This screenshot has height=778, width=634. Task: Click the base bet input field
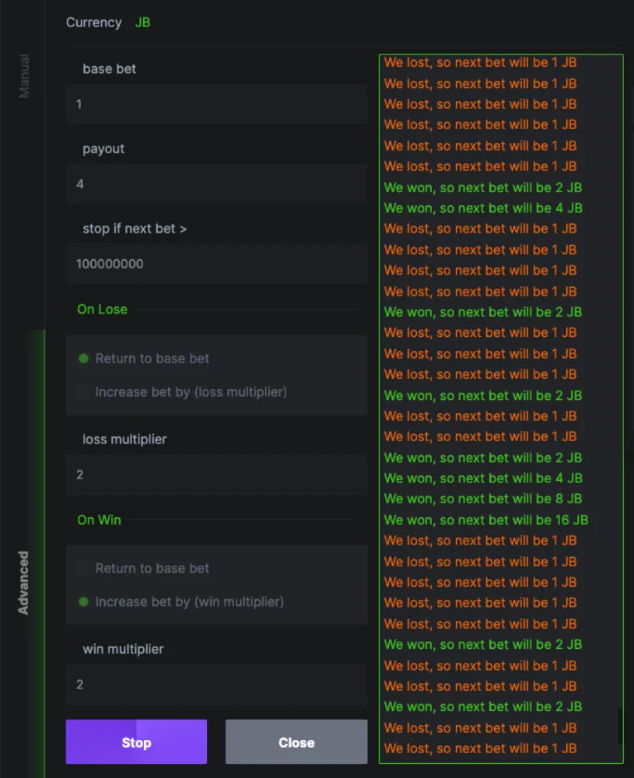pyautogui.click(x=215, y=104)
